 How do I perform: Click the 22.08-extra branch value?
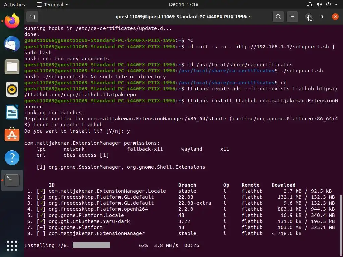click(195, 203)
